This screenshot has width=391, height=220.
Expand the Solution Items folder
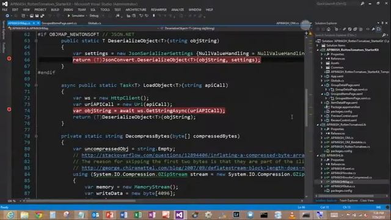click(x=318, y=45)
